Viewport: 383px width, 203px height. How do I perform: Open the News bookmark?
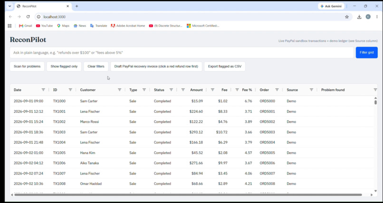pos(80,26)
